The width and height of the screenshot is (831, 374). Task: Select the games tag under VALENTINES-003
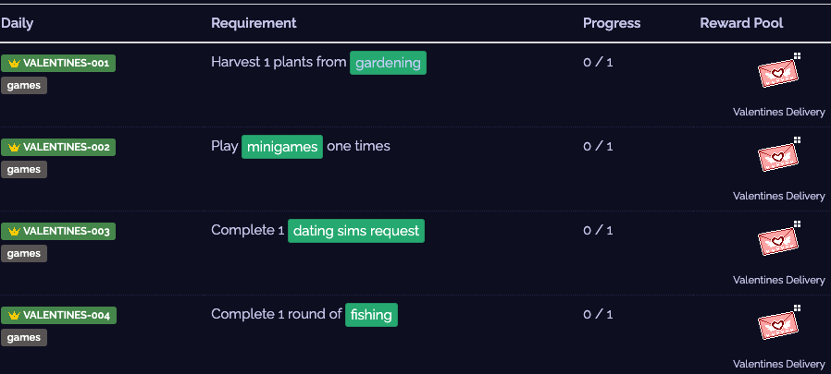(x=24, y=253)
